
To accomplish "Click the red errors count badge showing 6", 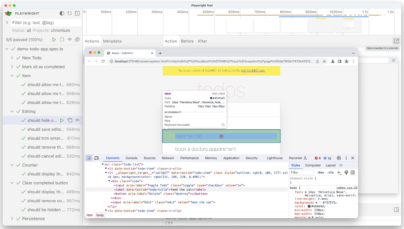I will [x=318, y=158].
